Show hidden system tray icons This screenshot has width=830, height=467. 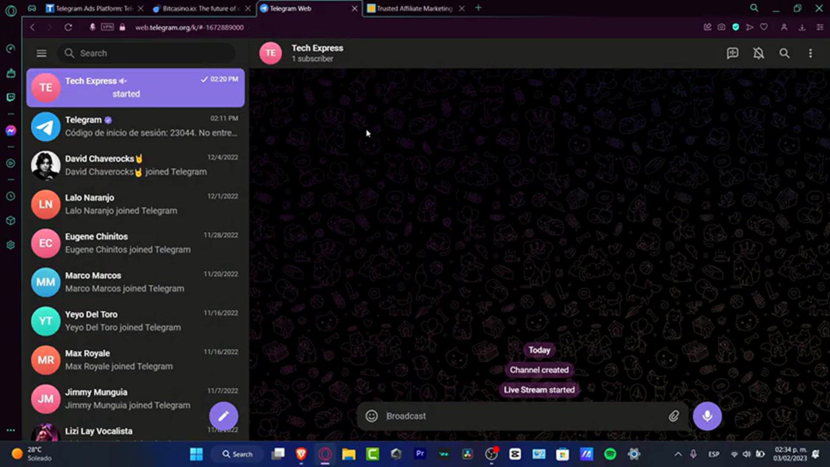click(678, 454)
